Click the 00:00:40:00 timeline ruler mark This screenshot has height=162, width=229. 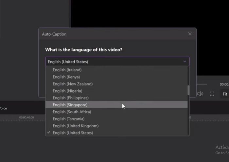tap(26, 117)
